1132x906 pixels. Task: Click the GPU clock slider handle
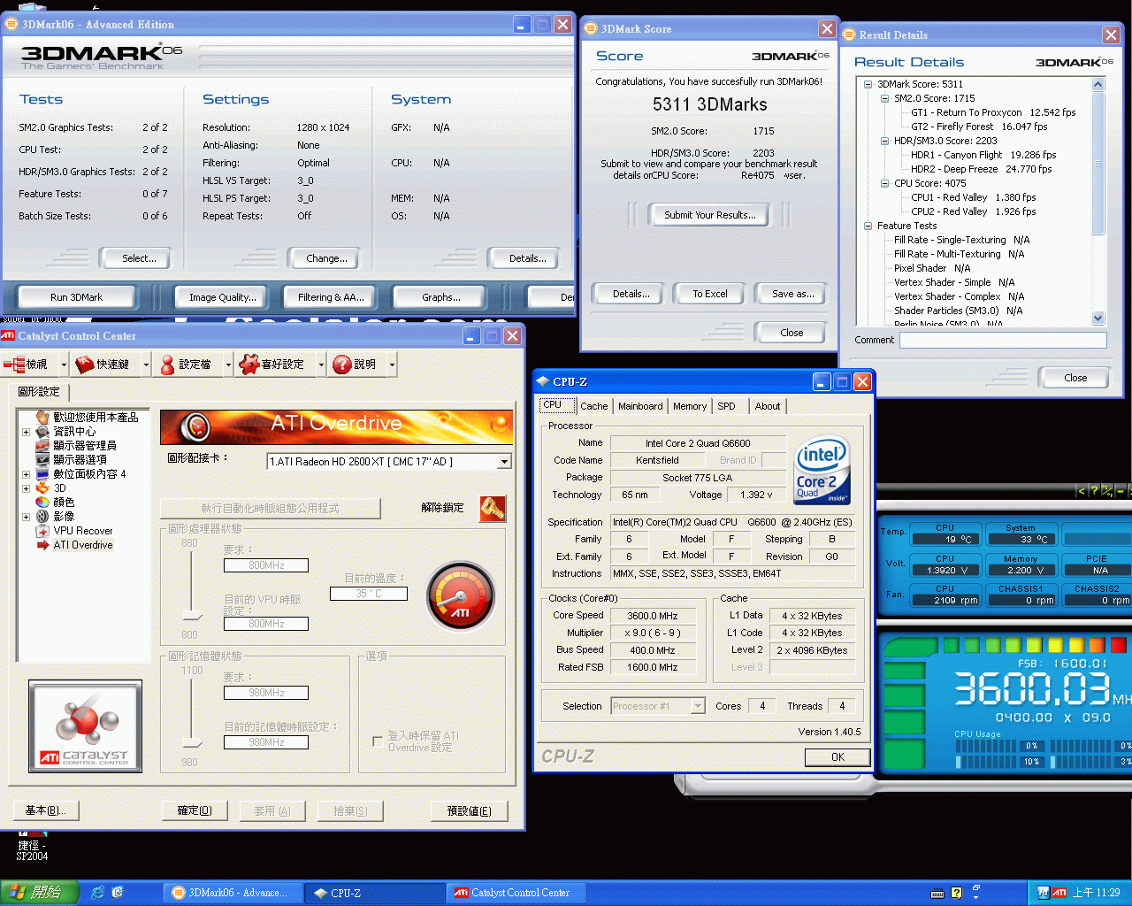pos(192,615)
